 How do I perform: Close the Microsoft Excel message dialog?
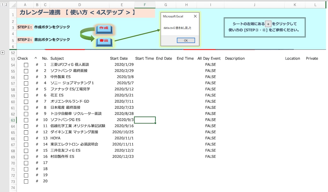tap(195, 16)
